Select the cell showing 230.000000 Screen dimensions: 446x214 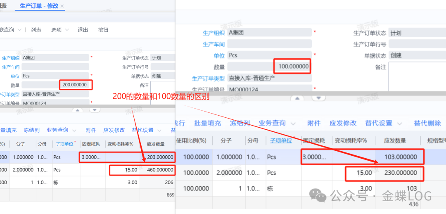coord(400,173)
